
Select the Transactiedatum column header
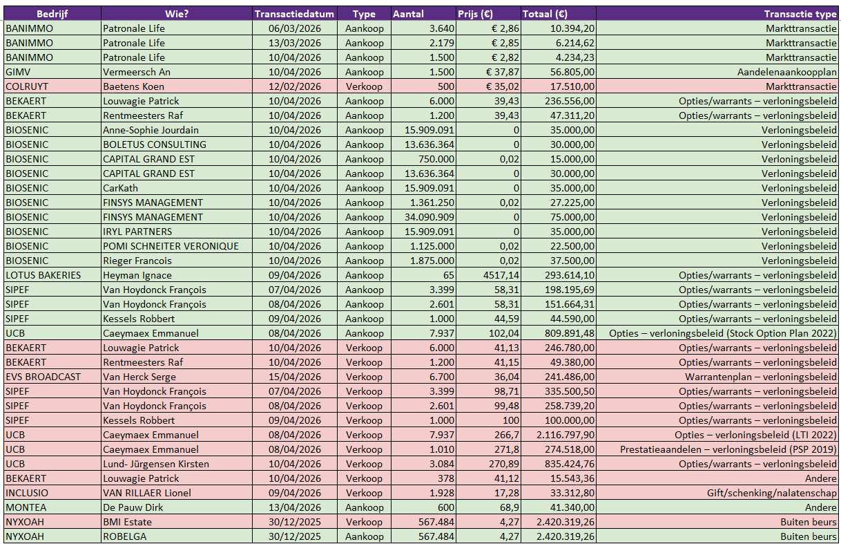click(x=294, y=14)
